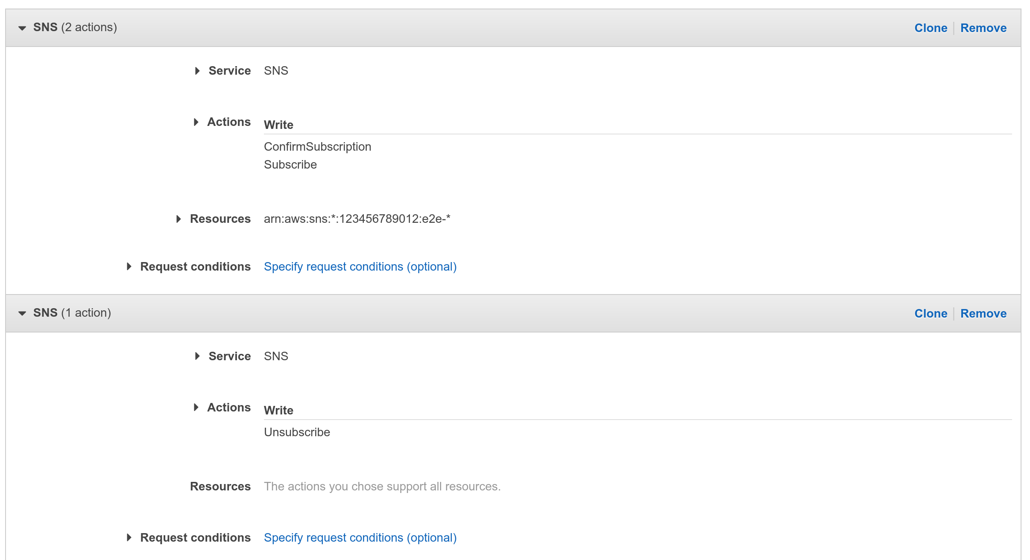Click SNS service value in first block
Image resolution: width=1030 pixels, height=560 pixels.
click(276, 71)
